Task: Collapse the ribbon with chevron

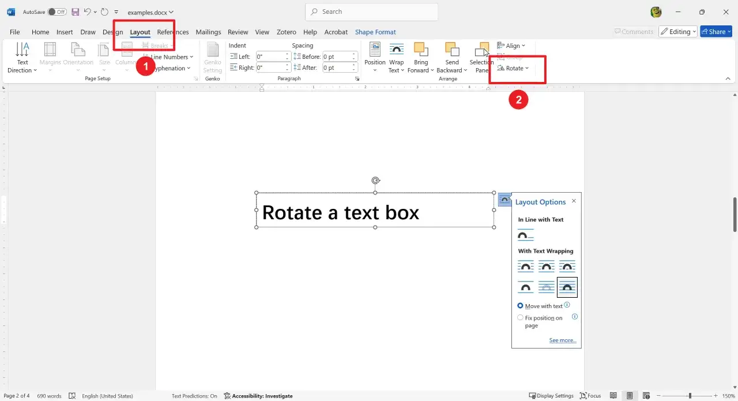Action: click(728, 78)
